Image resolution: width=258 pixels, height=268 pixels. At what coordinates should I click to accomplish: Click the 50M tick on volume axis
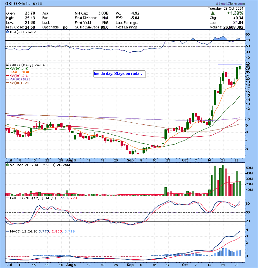(249, 168)
